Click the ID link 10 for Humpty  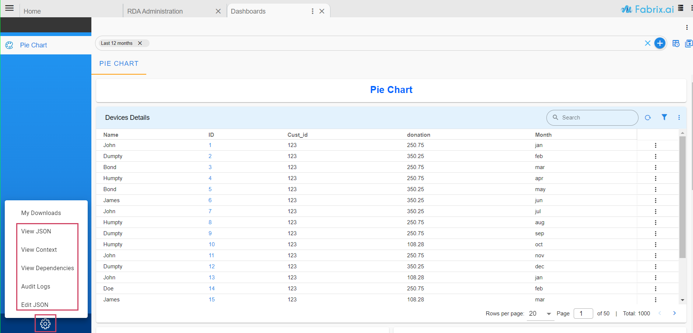point(211,244)
